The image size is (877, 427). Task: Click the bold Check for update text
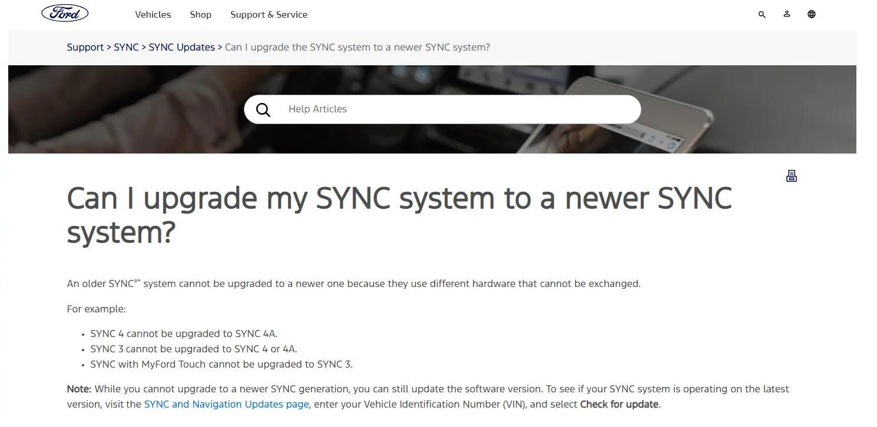click(619, 404)
